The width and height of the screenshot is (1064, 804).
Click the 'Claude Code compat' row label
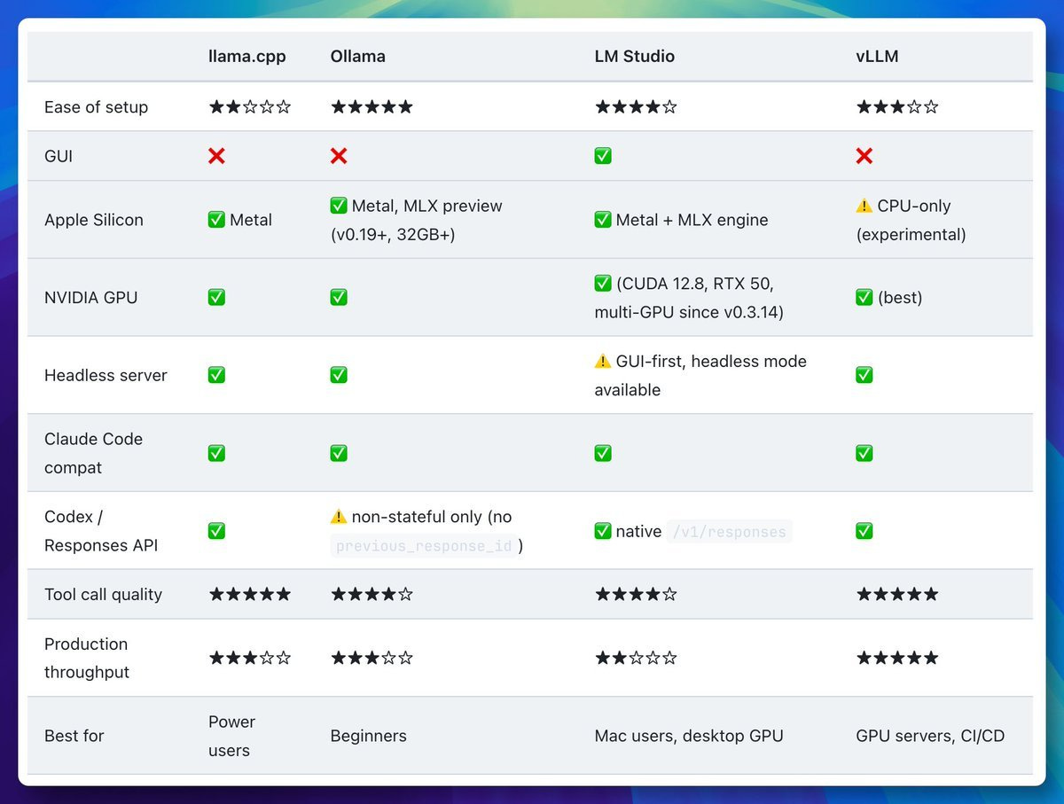[x=93, y=453]
